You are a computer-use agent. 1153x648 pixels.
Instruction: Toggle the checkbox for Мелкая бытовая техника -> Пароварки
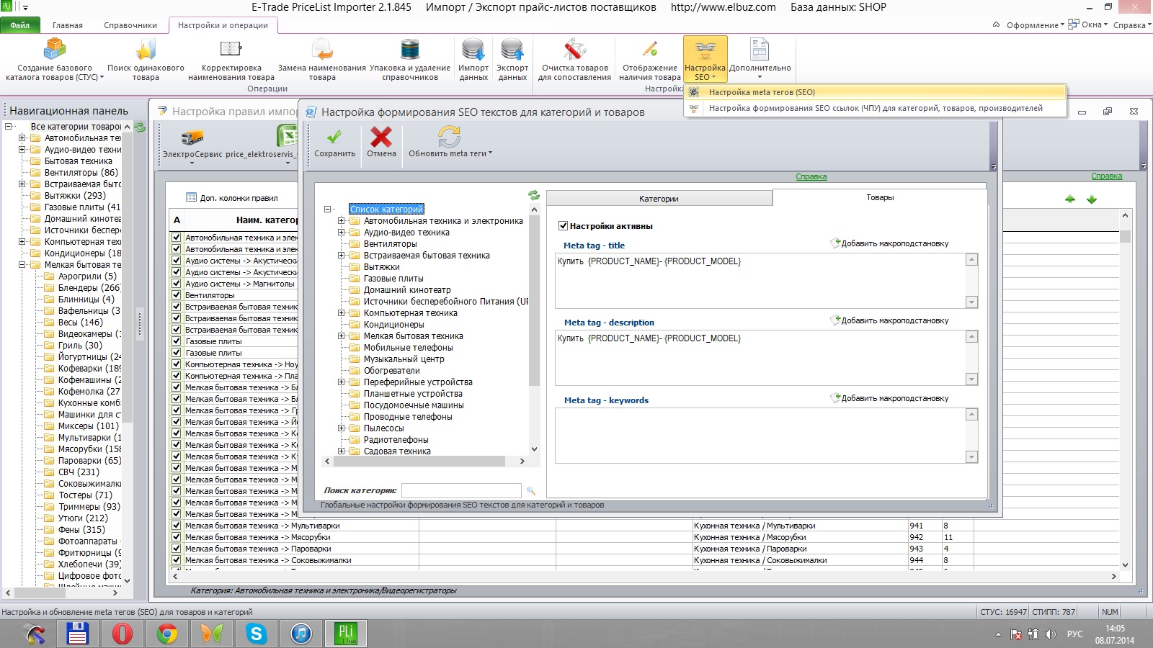(x=176, y=549)
